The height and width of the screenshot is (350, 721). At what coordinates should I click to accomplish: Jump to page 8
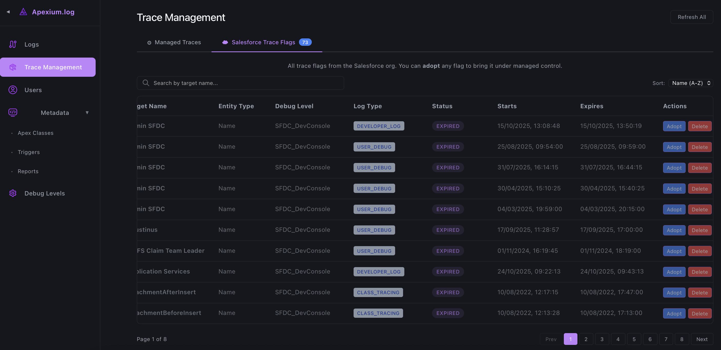tap(682, 339)
